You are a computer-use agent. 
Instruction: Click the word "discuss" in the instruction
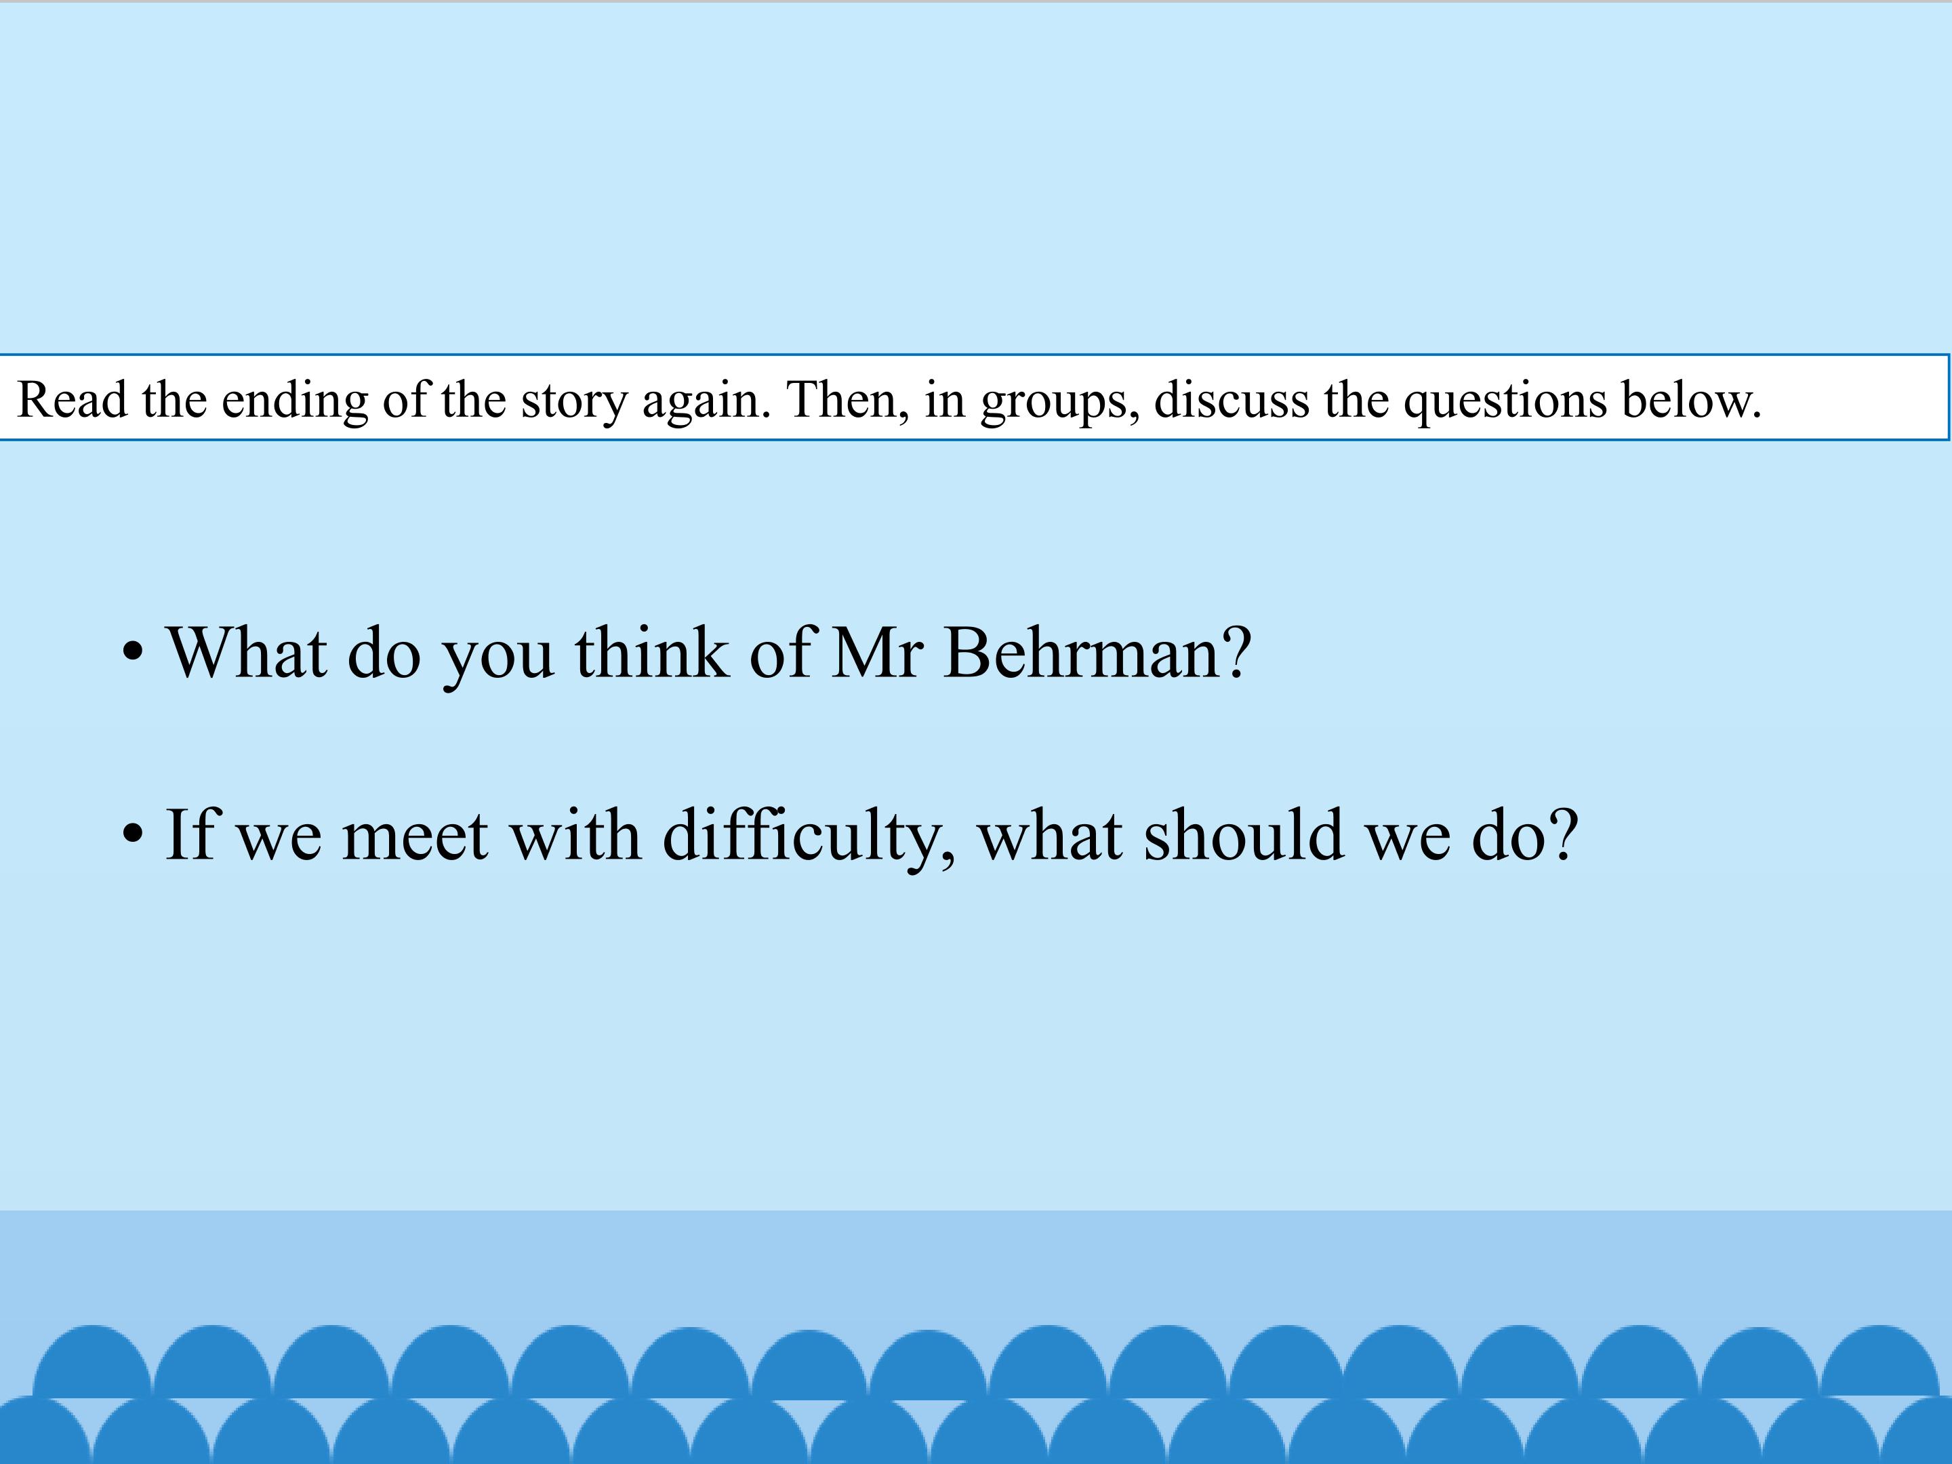(1231, 400)
